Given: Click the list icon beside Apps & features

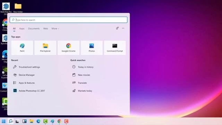Looking at the screenshot, I should [15, 83].
